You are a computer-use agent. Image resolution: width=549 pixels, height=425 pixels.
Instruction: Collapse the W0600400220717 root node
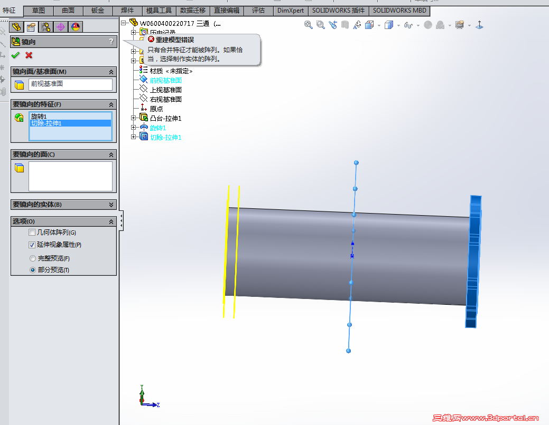[124, 23]
